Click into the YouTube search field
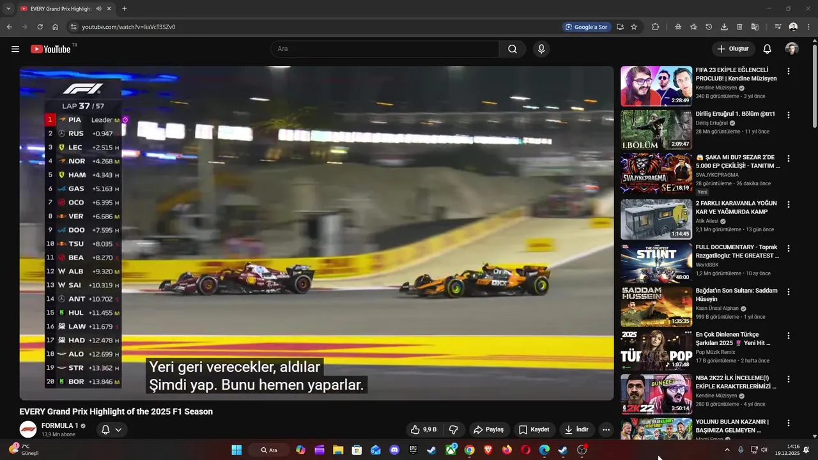This screenshot has width=818, height=460. (385, 49)
